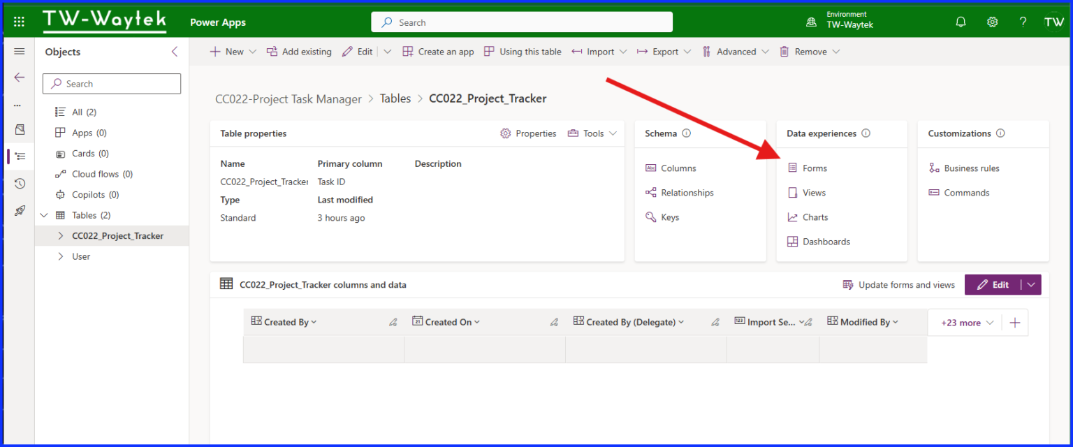Open the Advanced menu in the toolbar

coord(736,51)
